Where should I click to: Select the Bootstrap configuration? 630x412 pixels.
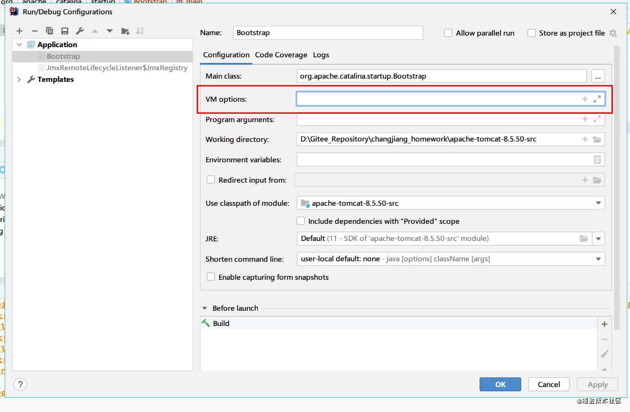[102, 56]
